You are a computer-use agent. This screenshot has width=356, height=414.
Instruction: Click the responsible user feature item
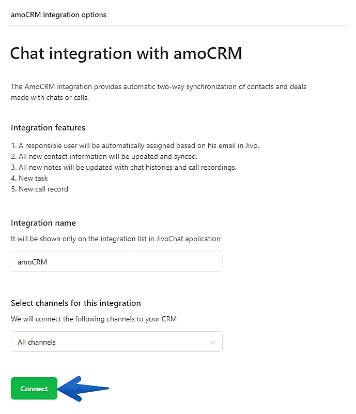[x=135, y=145]
